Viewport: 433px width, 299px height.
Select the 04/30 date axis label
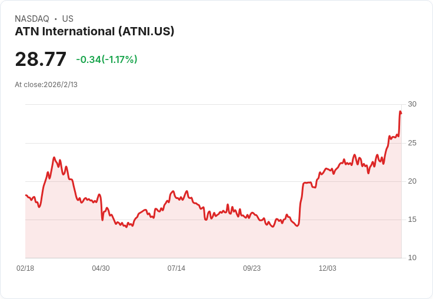(101, 268)
